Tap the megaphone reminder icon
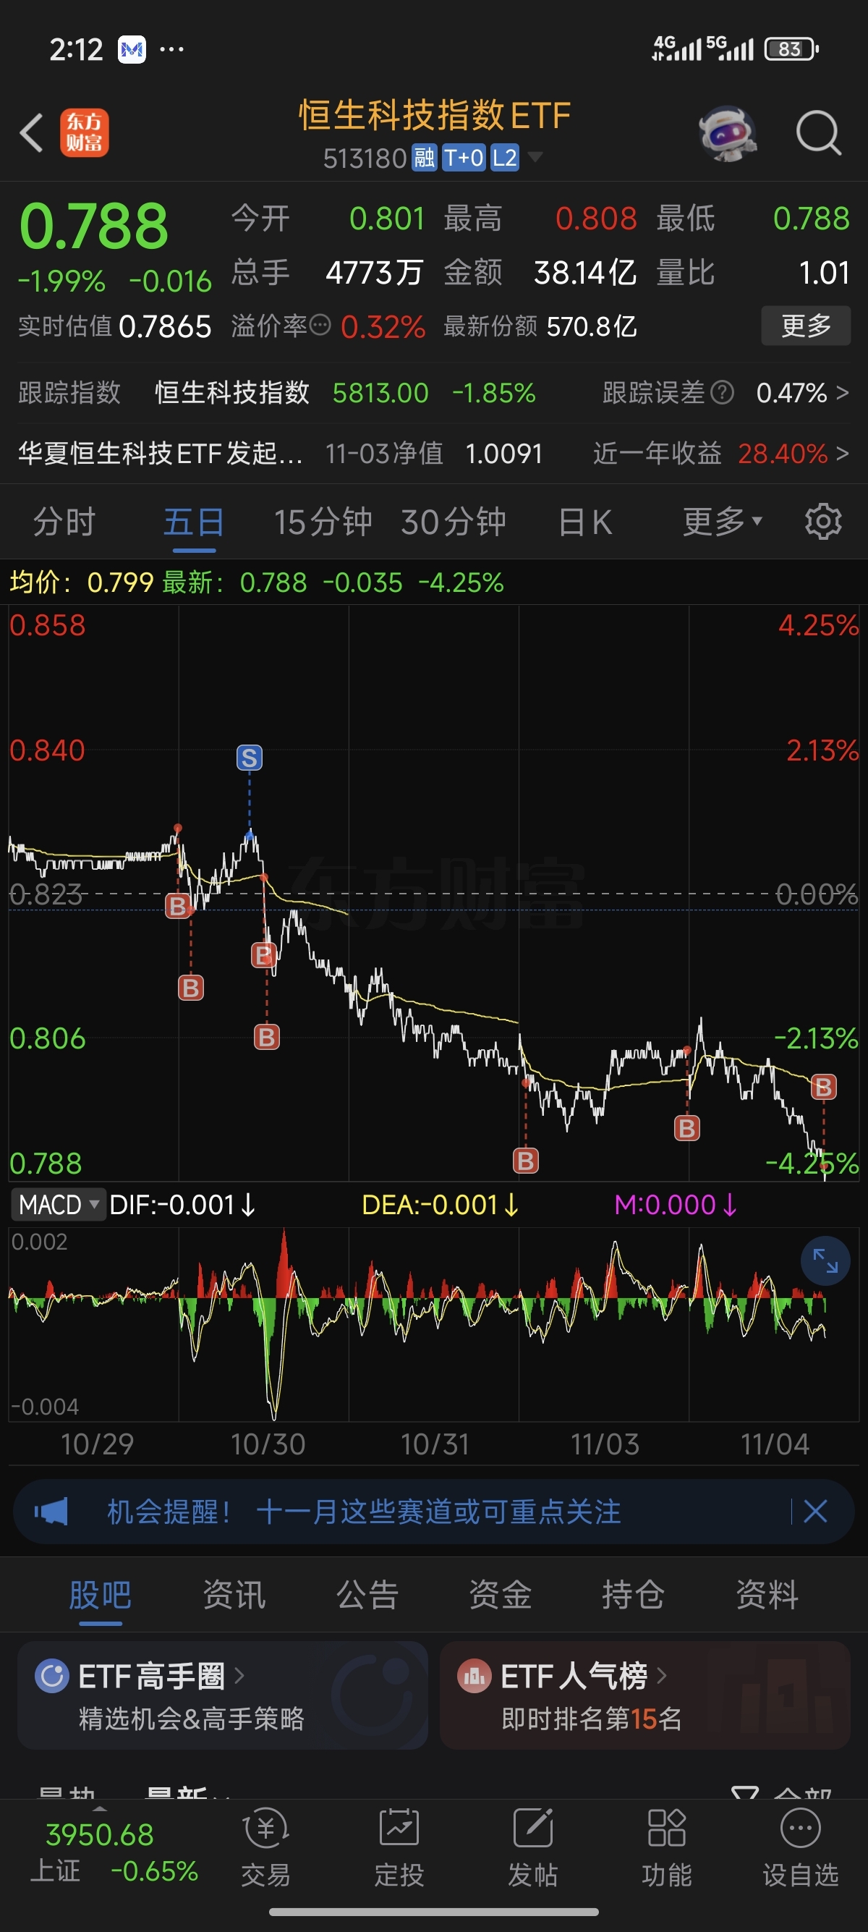The width and height of the screenshot is (868, 1932). (51, 1512)
